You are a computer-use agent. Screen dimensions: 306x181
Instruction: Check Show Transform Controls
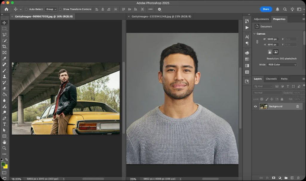[60, 9]
